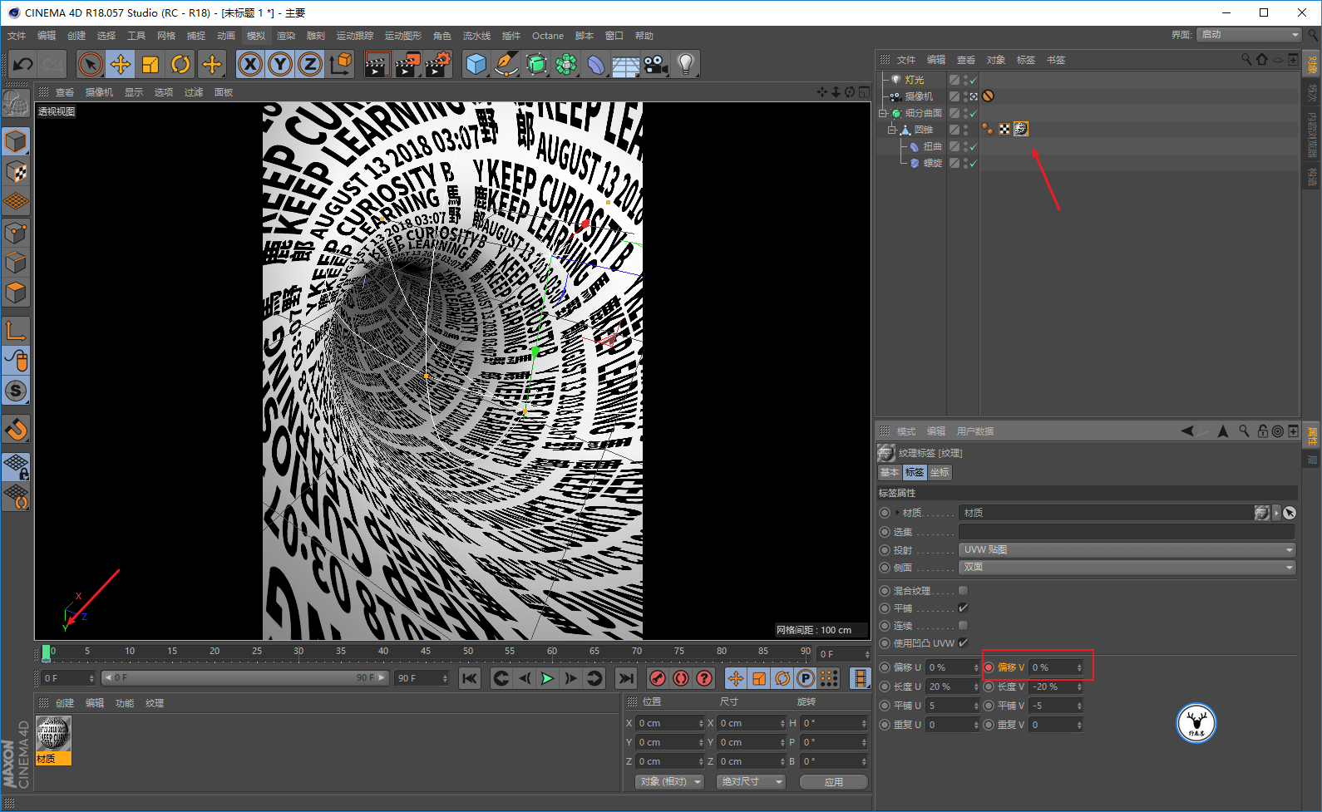Open the floor environment objects icon
This screenshot has height=812, width=1322.
[x=626, y=64]
